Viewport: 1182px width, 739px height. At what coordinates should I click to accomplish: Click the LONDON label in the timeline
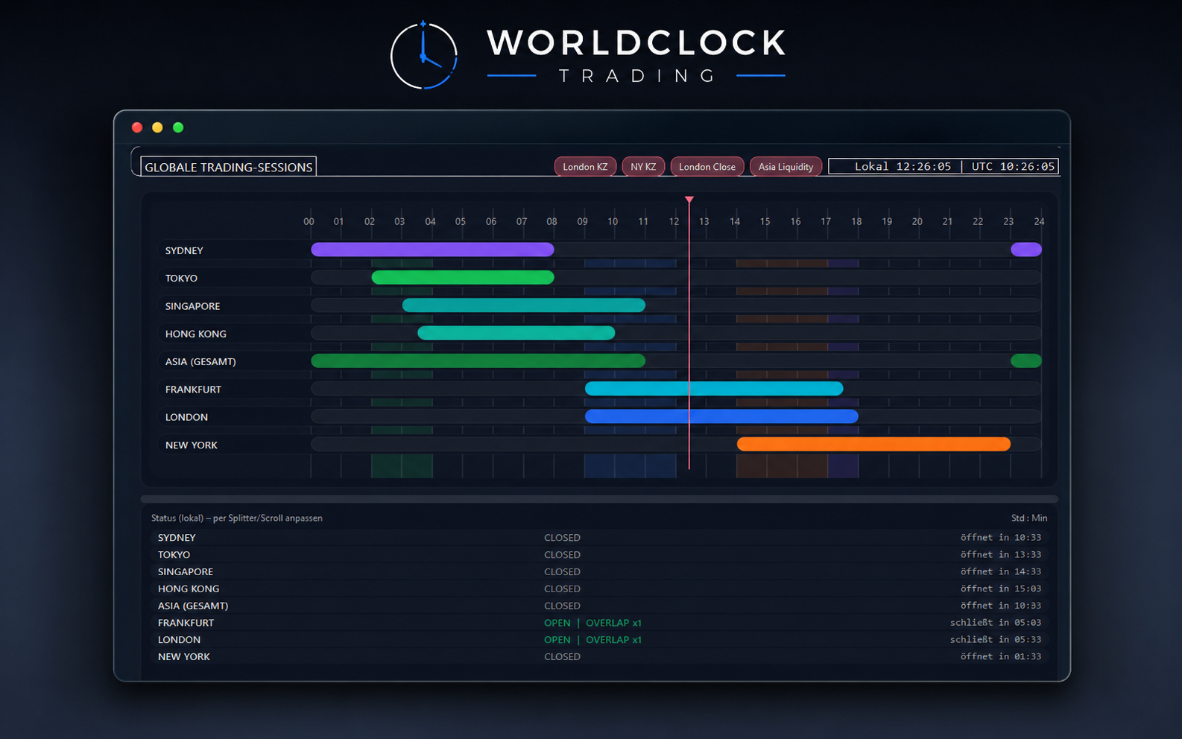(x=186, y=417)
